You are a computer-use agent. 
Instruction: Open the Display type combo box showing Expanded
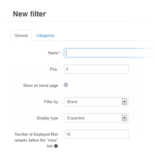click(96, 118)
